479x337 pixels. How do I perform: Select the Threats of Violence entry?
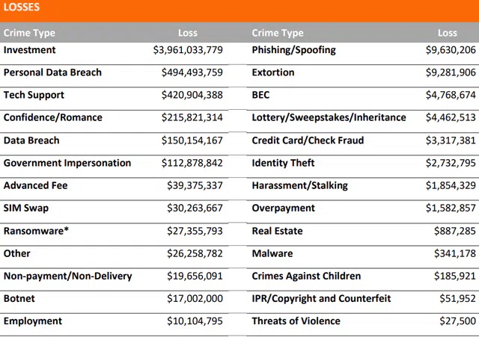296,321
